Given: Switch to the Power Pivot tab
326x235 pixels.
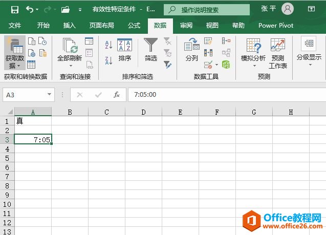Looking at the screenshot, I should (276, 26).
